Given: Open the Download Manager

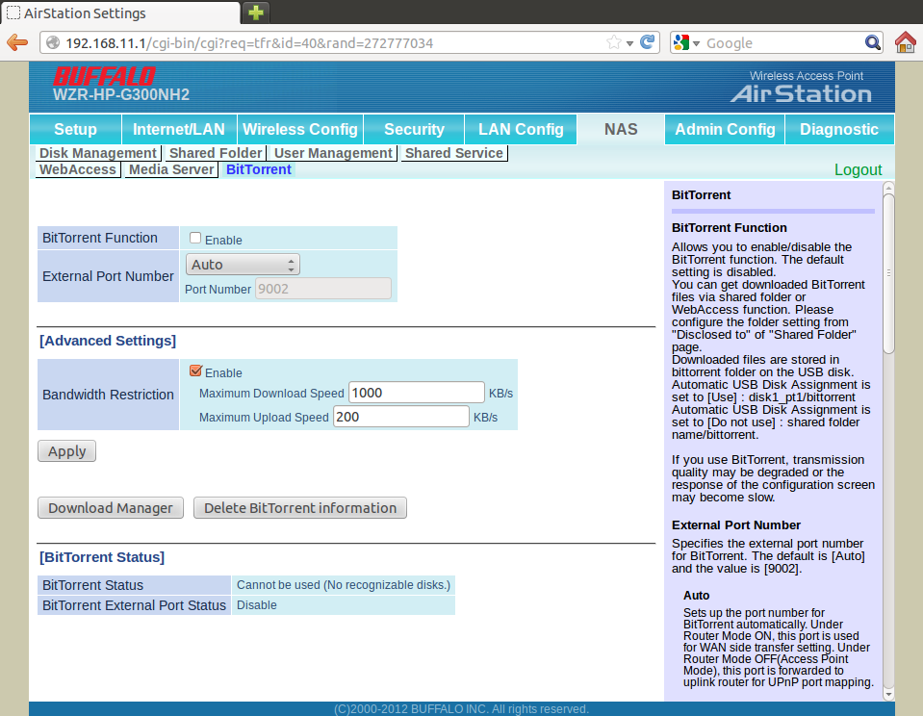Looking at the screenshot, I should 111,508.
